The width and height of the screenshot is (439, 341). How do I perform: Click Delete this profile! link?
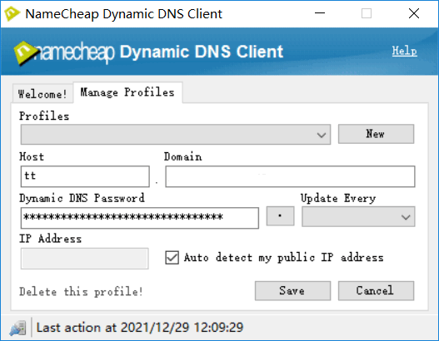pos(81,292)
